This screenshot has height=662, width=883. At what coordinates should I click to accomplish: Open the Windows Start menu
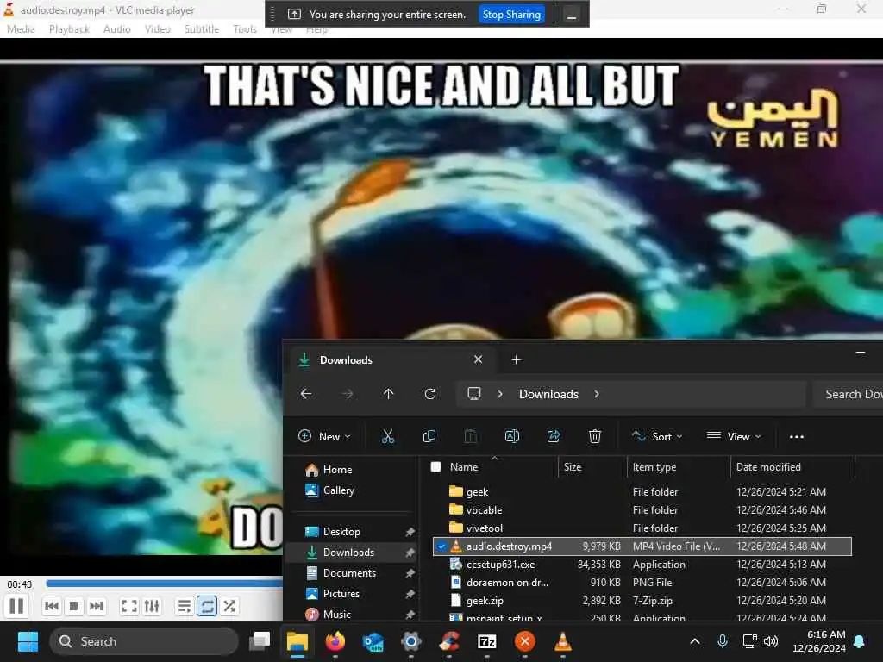coord(28,641)
